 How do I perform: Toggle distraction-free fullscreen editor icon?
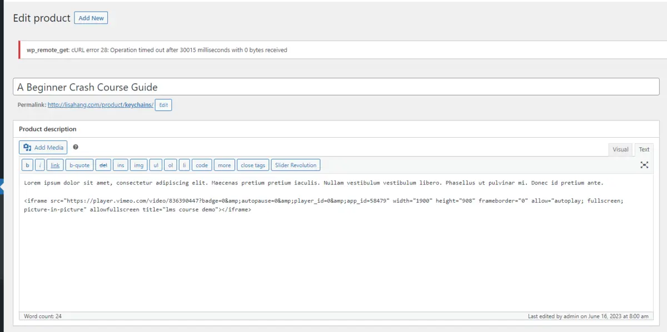coord(644,165)
